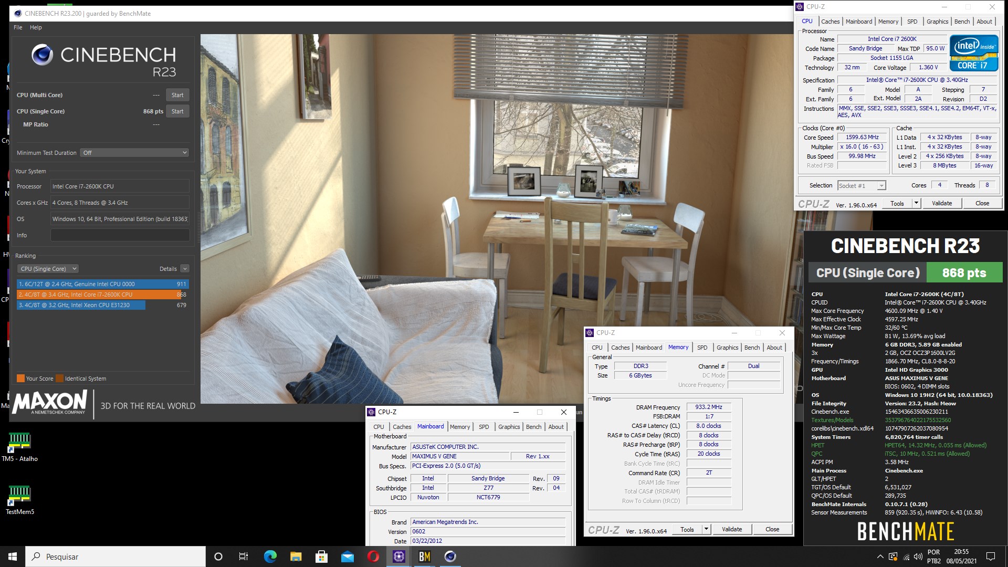Open Help menu in Cinebench

point(36,27)
